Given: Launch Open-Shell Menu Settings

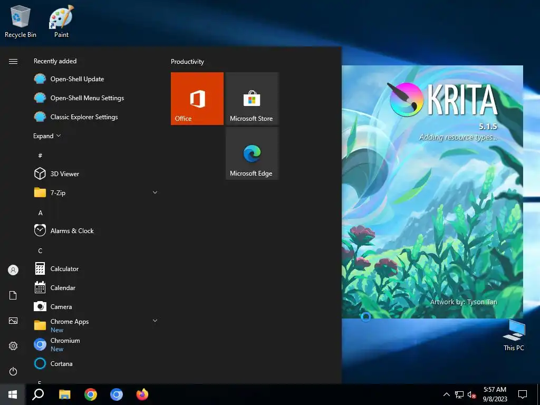Looking at the screenshot, I should pos(97,98).
